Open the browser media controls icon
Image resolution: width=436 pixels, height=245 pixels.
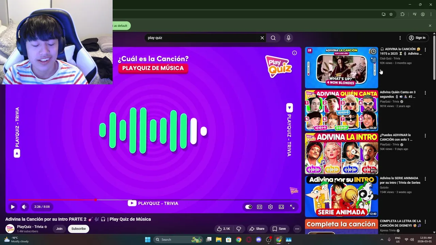click(415, 14)
